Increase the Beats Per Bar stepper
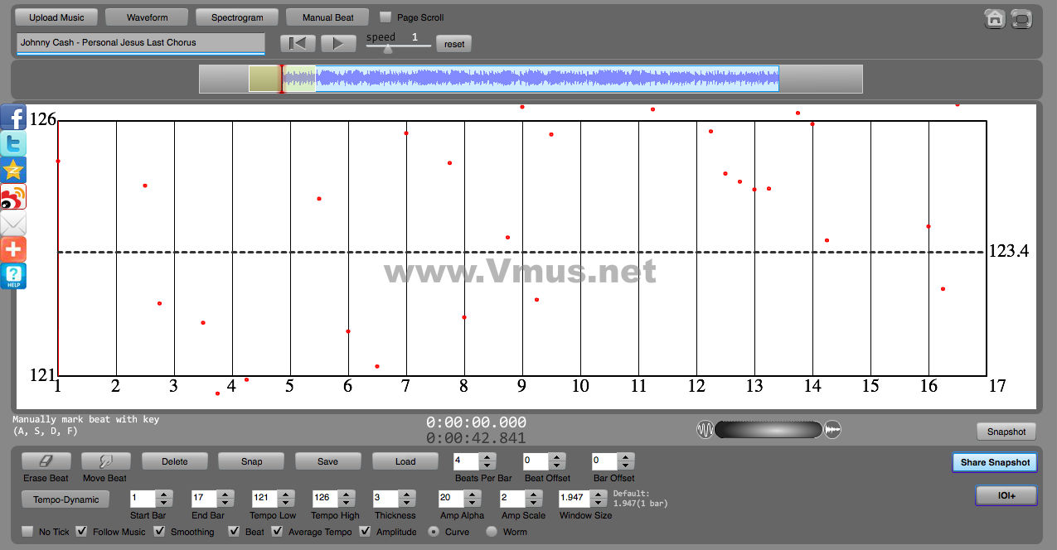Screen dimensions: 1057x550 [x=487, y=457]
